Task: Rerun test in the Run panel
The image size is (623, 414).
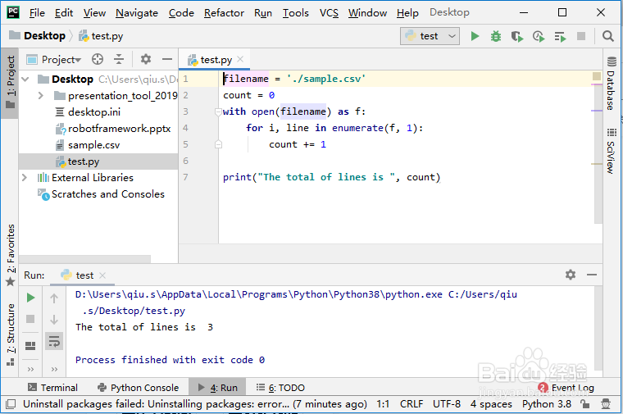Action: [30, 298]
